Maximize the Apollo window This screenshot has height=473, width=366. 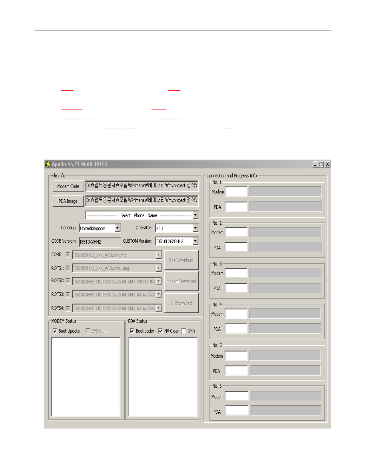pos(321,164)
